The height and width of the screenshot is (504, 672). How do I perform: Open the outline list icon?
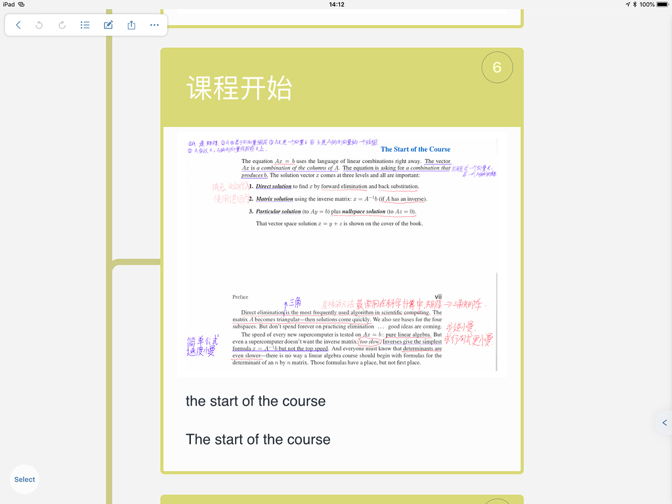click(x=85, y=25)
